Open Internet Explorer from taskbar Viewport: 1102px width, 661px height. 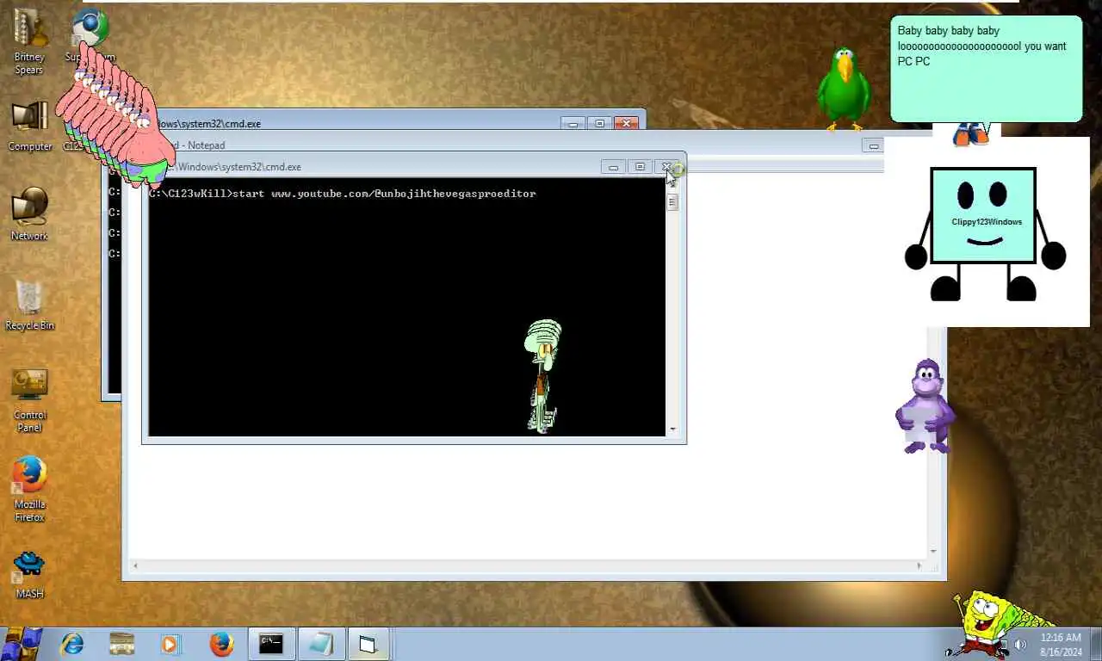pos(72,644)
